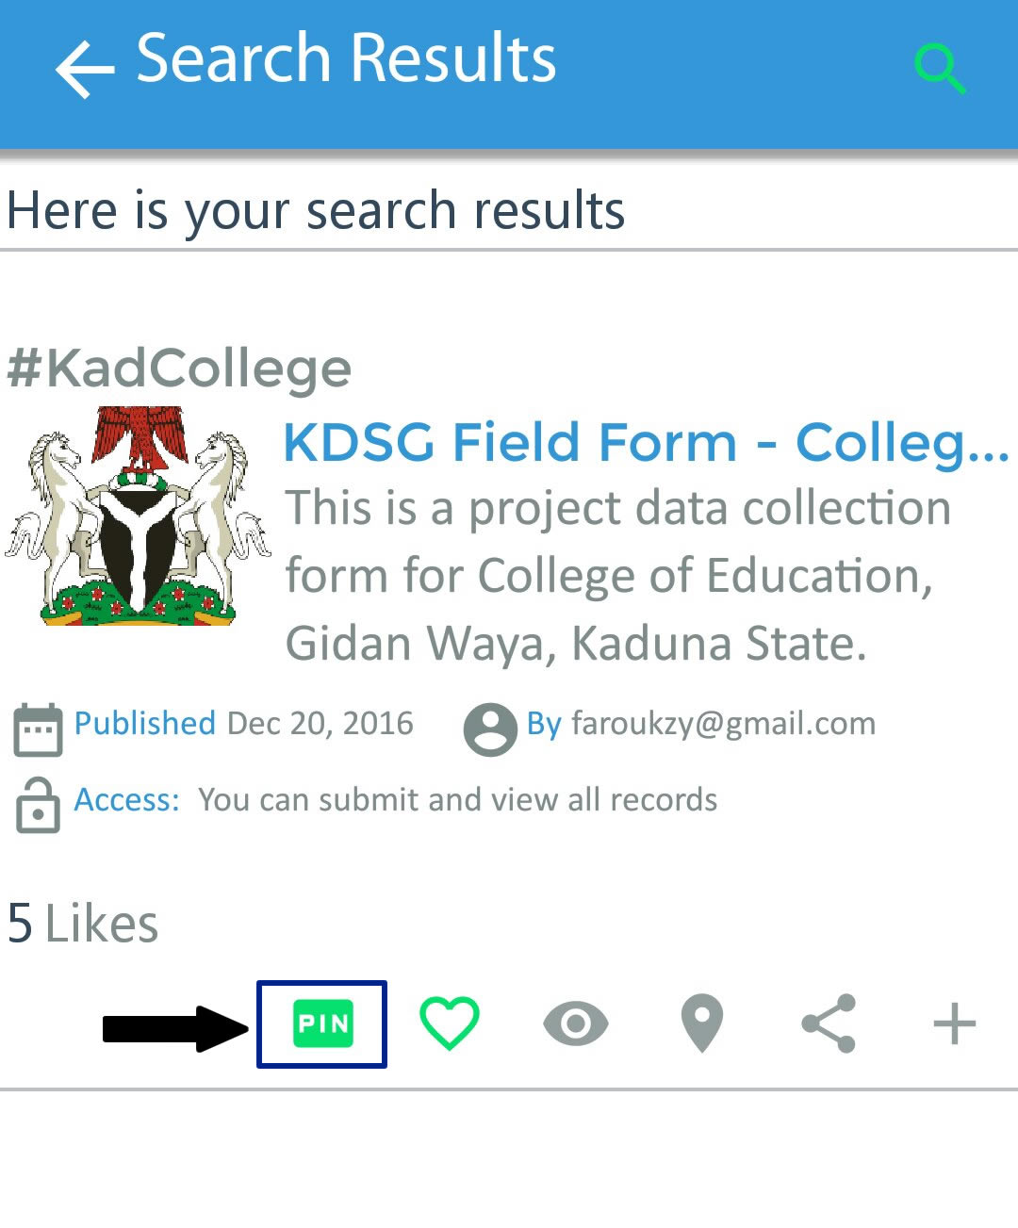Tap the form description text
This screenshot has width=1018, height=1228.
coord(617,576)
